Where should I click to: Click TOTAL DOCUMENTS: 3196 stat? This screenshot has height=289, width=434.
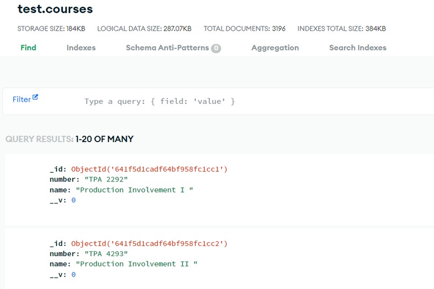point(244,29)
